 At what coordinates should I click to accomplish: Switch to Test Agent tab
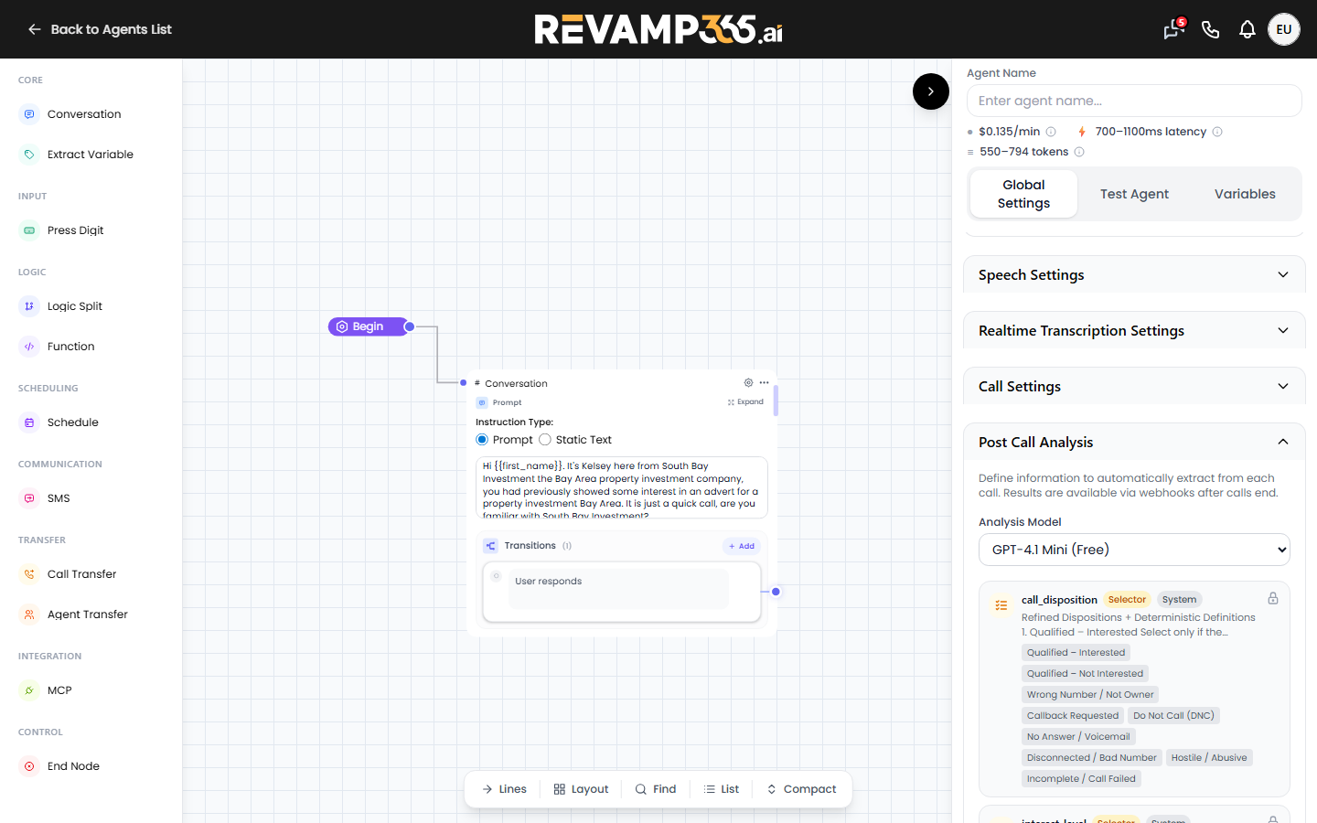point(1134,194)
